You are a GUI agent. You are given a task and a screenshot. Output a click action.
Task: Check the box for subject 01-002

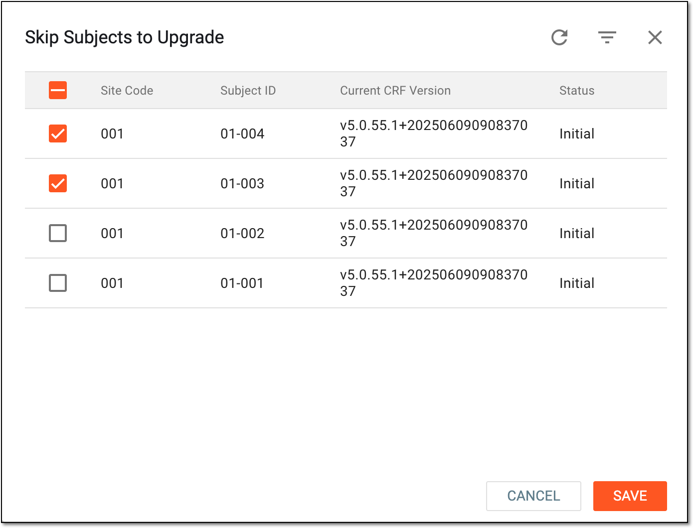pos(58,233)
